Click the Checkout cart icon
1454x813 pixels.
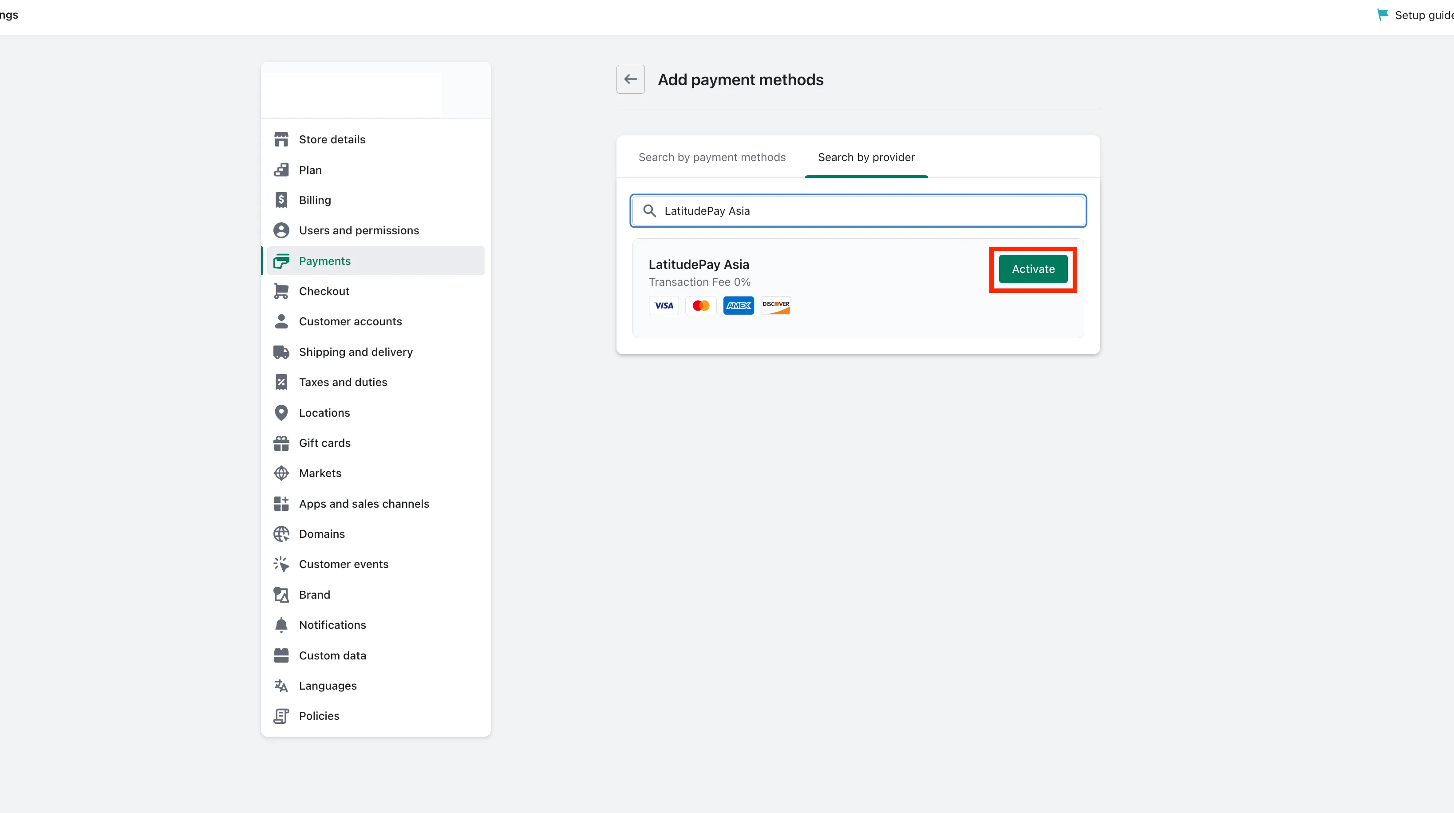pyautogui.click(x=281, y=291)
